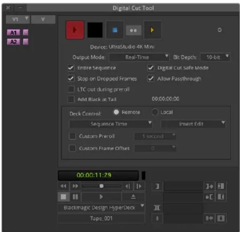Screen dimensions: 240x232
Task: Clear OUT mark icon
Action: point(221,197)
